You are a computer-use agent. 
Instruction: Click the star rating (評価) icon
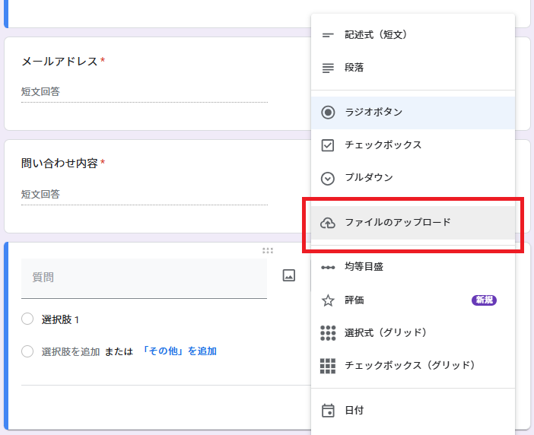pyautogui.click(x=328, y=300)
